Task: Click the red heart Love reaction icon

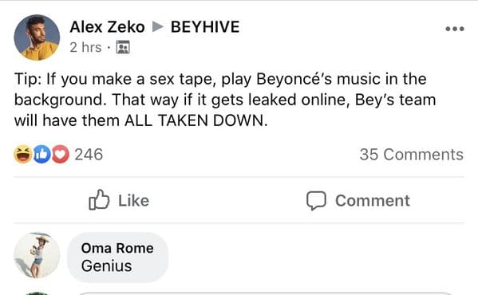Action: click(x=61, y=154)
